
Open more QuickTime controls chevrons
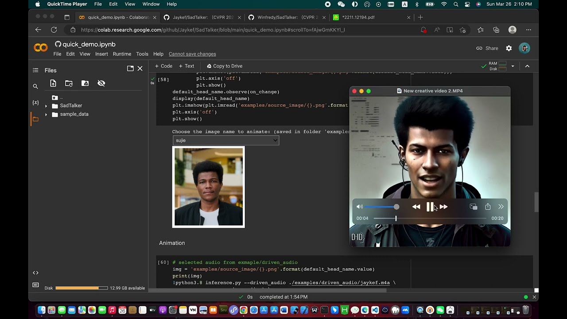pos(501,207)
